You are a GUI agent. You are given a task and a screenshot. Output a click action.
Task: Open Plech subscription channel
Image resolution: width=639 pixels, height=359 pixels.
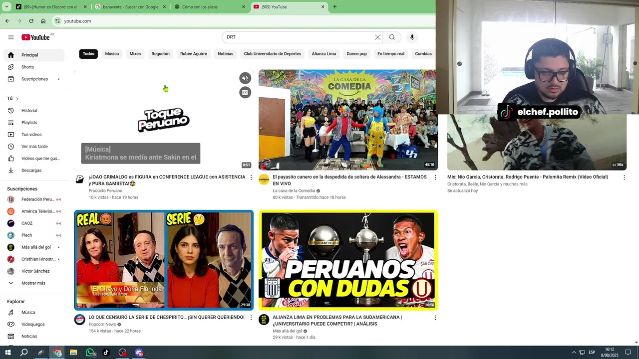click(x=34, y=235)
